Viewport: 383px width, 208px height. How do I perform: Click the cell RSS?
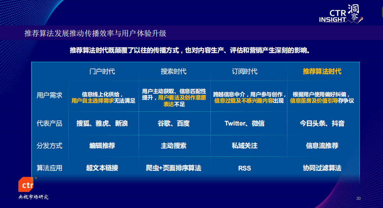(244, 168)
